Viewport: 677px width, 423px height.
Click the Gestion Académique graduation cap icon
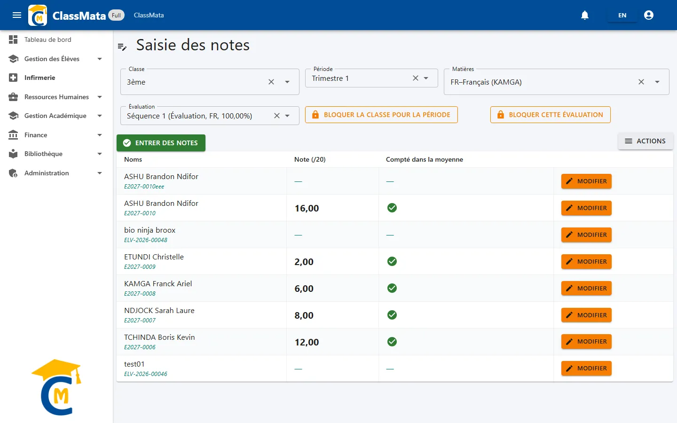point(13,116)
